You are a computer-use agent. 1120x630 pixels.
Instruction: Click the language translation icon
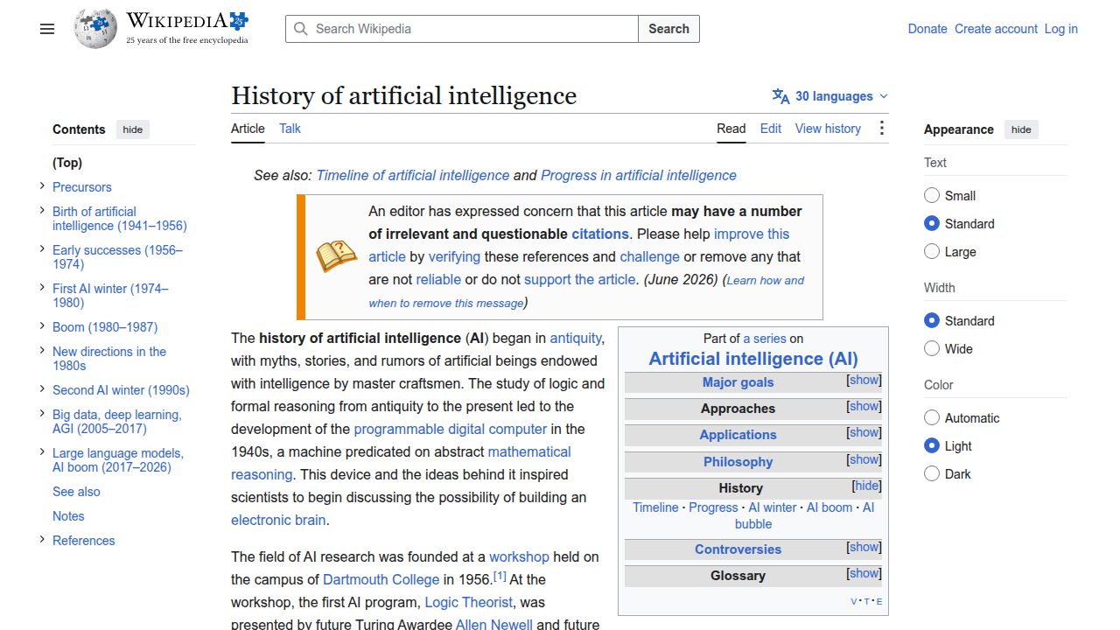coord(780,96)
